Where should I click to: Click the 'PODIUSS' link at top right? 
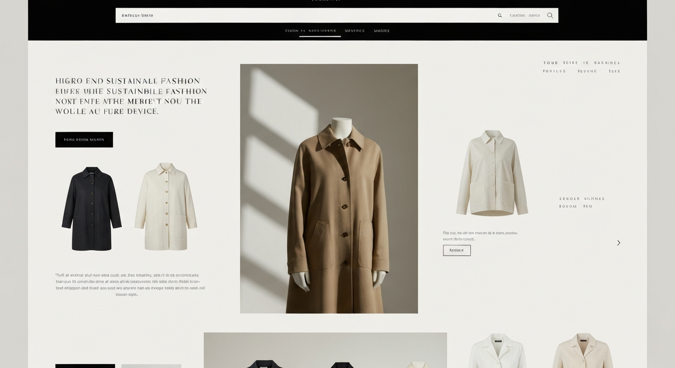[x=554, y=71]
